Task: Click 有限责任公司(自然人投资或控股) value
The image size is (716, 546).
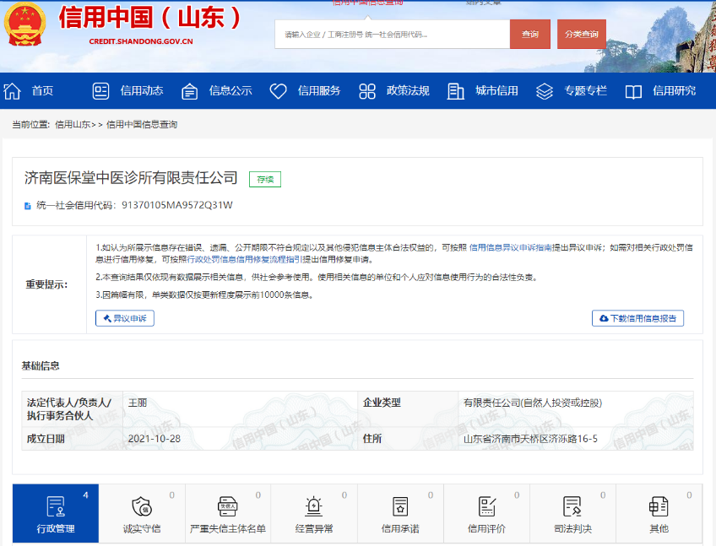Action: pos(533,403)
